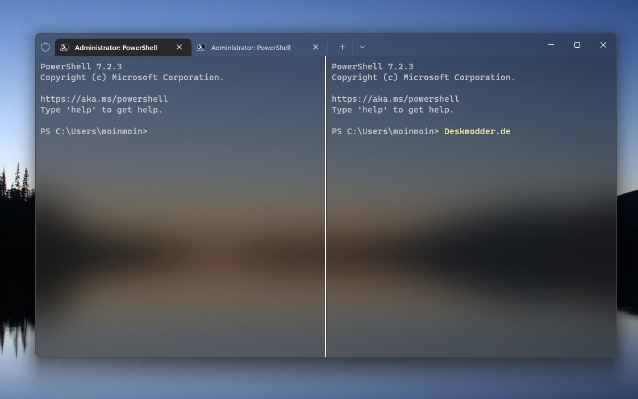Minimize the Terminal window
Screen dimensions: 638x399
(x=551, y=45)
